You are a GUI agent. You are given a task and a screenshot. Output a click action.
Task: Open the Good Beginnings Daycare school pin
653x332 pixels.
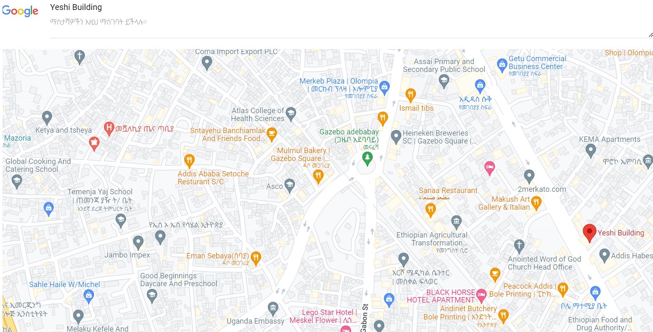point(152,295)
